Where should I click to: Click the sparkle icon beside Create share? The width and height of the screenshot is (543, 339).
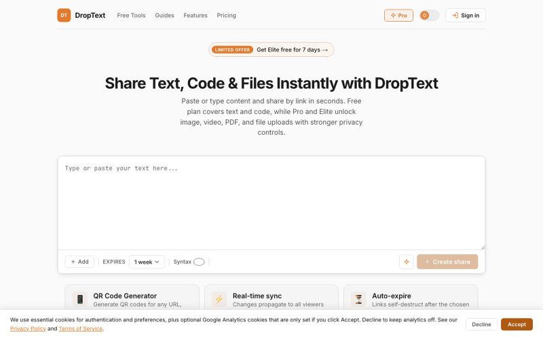pos(406,262)
